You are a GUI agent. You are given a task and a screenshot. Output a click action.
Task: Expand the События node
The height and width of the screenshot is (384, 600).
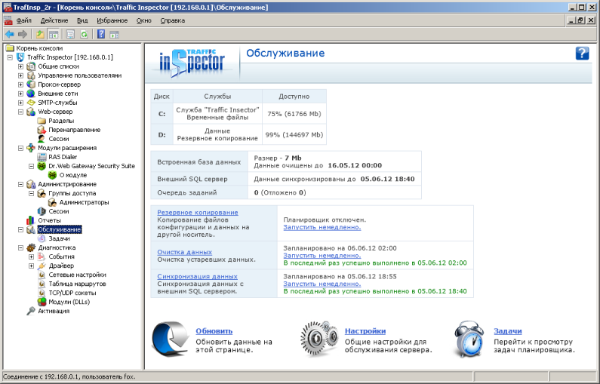click(x=32, y=257)
